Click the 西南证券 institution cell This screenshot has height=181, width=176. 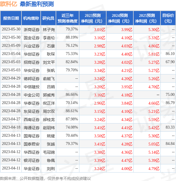coord(32,120)
